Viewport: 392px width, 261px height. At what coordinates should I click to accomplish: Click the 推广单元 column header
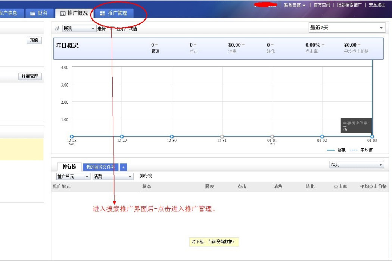(62, 186)
